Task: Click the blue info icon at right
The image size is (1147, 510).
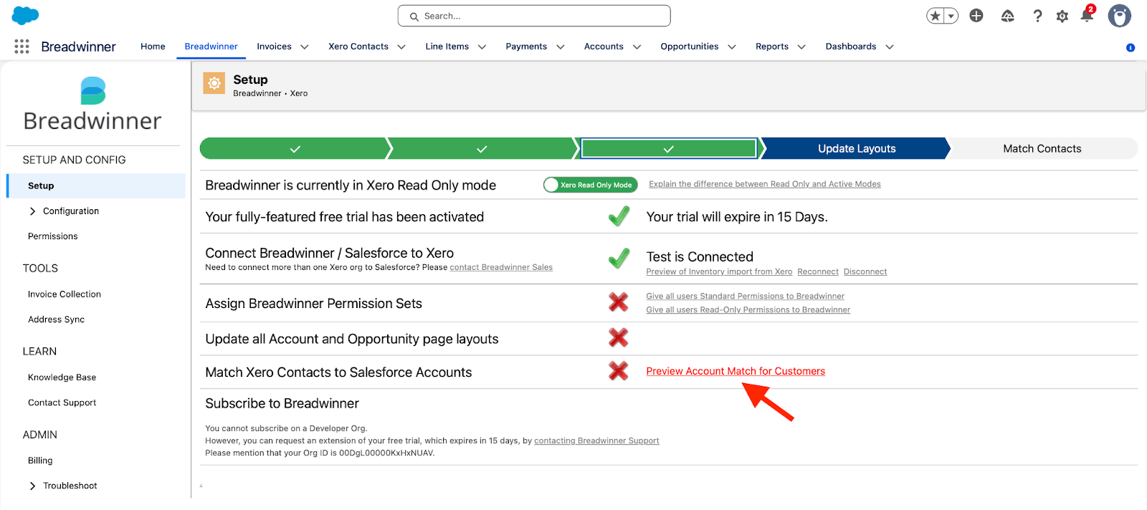Action: click(x=1131, y=48)
